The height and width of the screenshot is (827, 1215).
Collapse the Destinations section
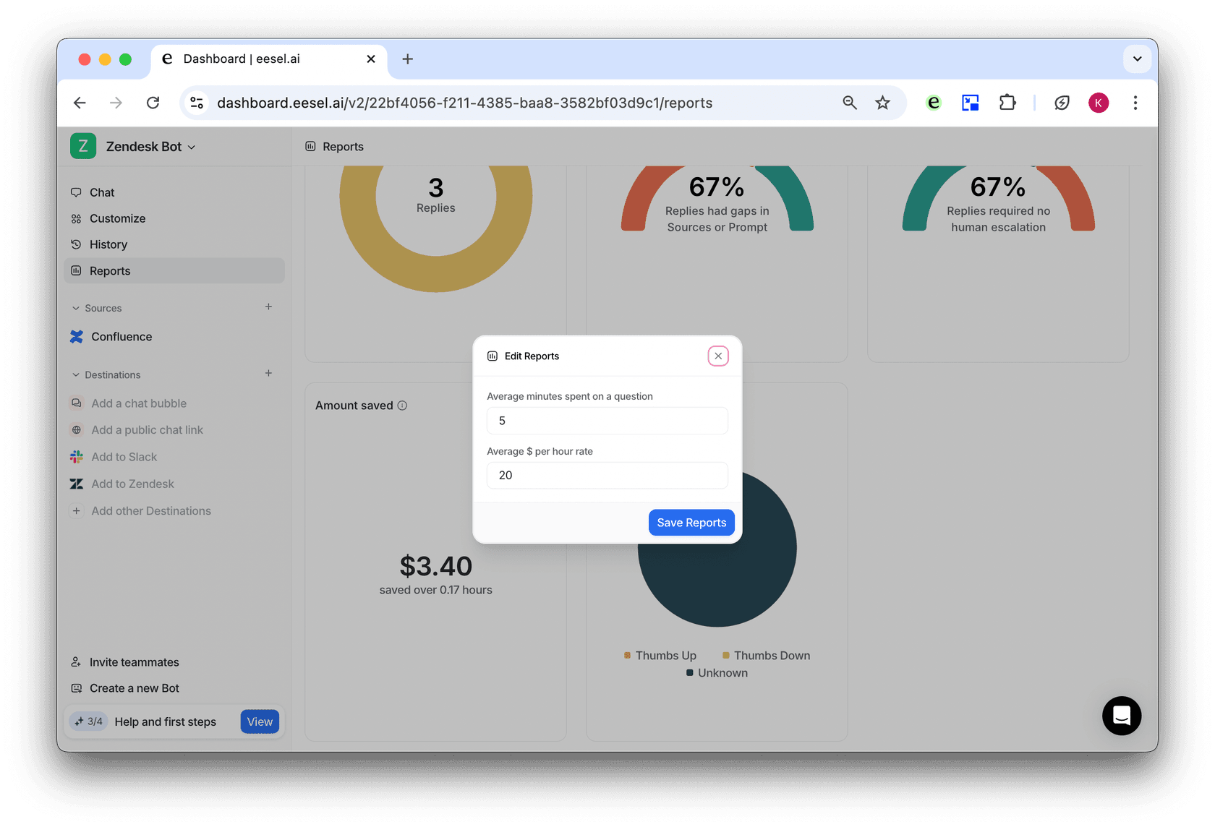(x=76, y=374)
